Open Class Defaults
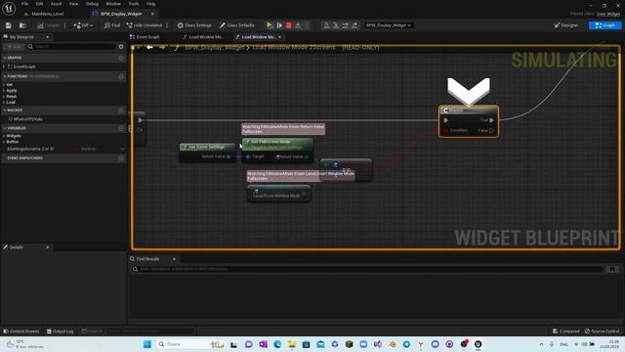Image resolution: width=625 pixels, height=352 pixels. [x=236, y=25]
